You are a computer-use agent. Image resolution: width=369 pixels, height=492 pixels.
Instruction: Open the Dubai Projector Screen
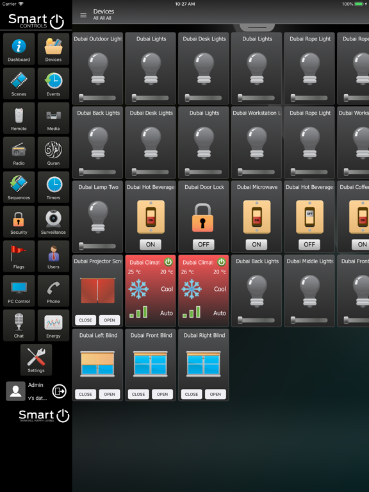[110, 320]
